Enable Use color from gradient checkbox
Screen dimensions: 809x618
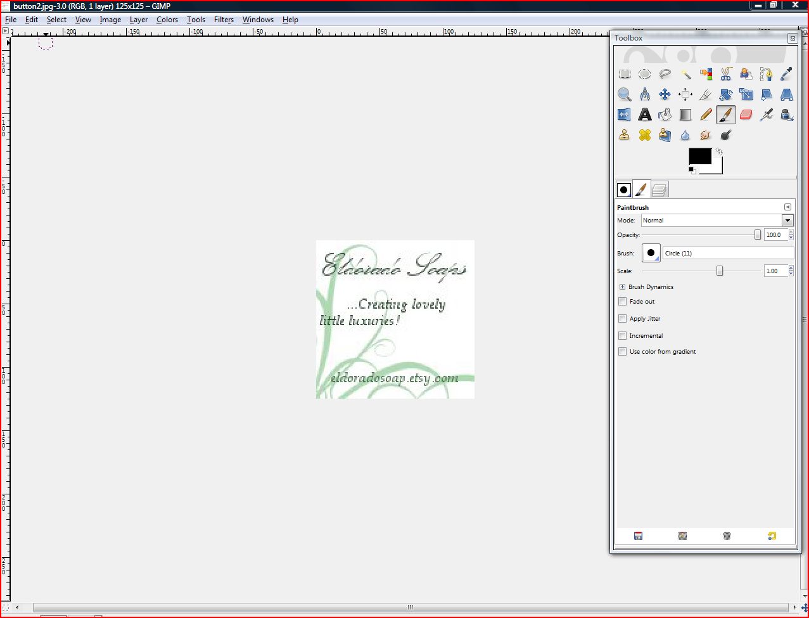pyautogui.click(x=622, y=352)
